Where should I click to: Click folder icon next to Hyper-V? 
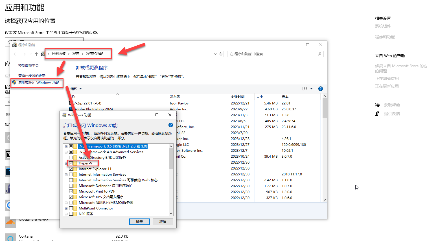pyautogui.click(x=75, y=163)
